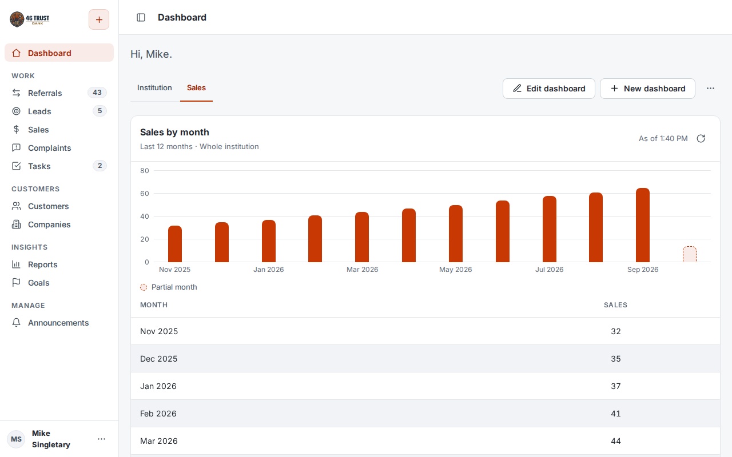Click the Nov 2025 table row
This screenshot has width=732, height=457.
click(425, 331)
